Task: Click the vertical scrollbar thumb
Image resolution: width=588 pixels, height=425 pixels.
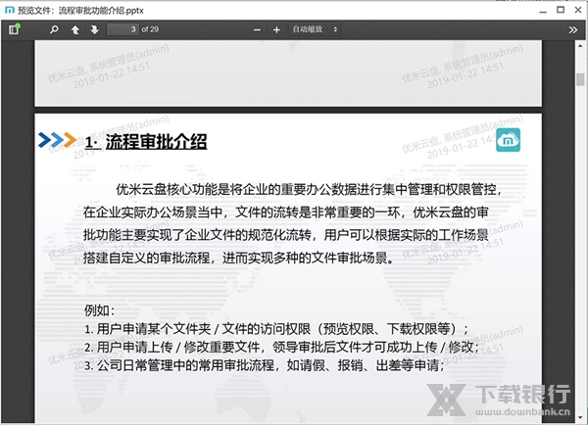Action: click(580, 79)
